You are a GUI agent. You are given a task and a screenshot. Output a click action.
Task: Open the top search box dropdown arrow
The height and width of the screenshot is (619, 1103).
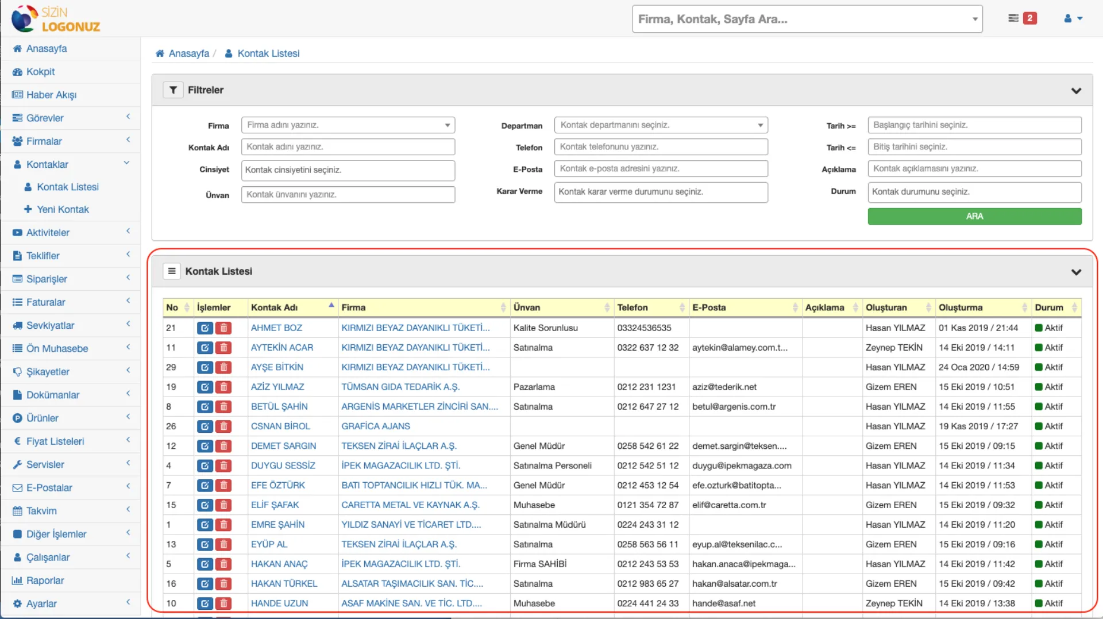point(975,20)
